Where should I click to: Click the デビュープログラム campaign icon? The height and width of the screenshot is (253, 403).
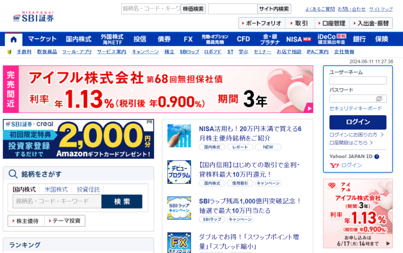pos(179,172)
